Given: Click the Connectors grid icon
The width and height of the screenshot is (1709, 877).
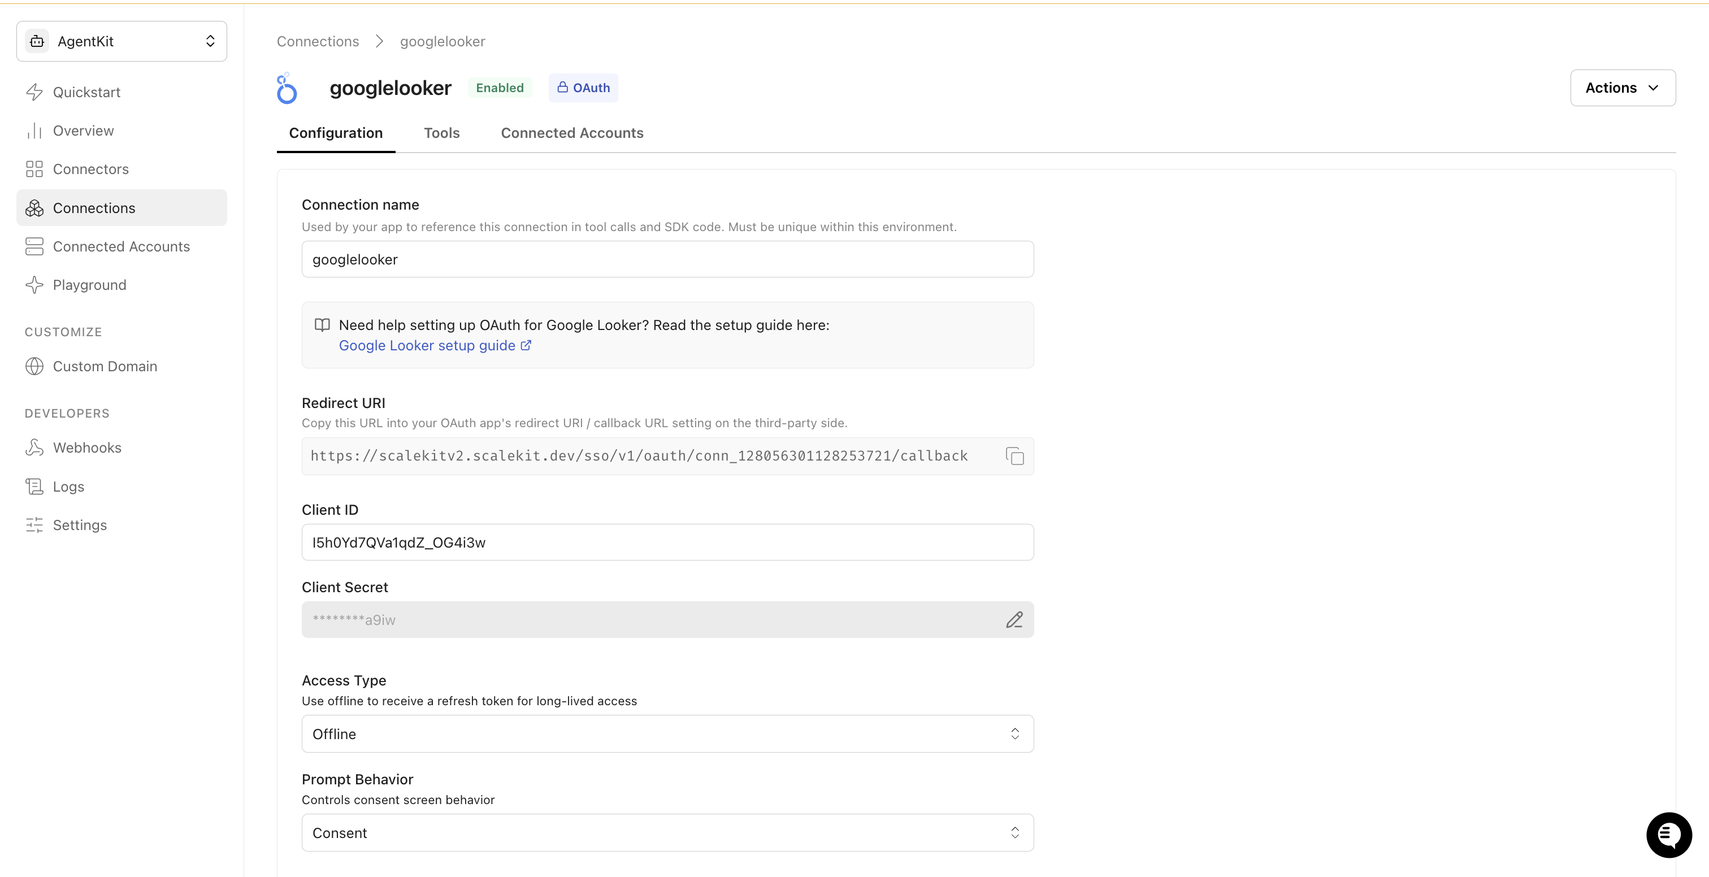Looking at the screenshot, I should point(34,169).
